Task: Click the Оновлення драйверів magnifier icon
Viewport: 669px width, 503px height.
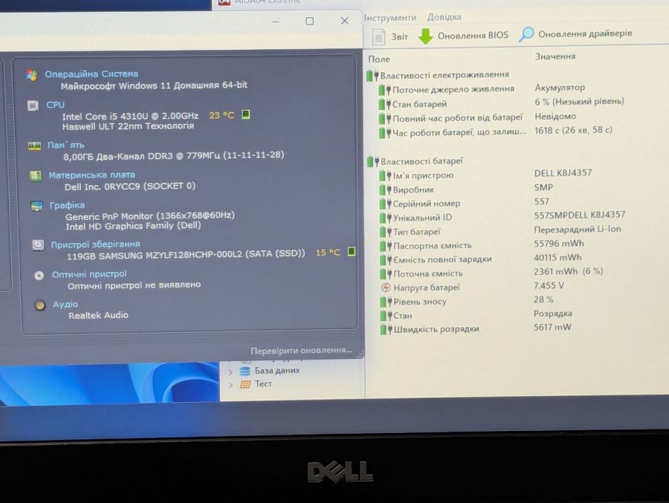Action: (526, 34)
